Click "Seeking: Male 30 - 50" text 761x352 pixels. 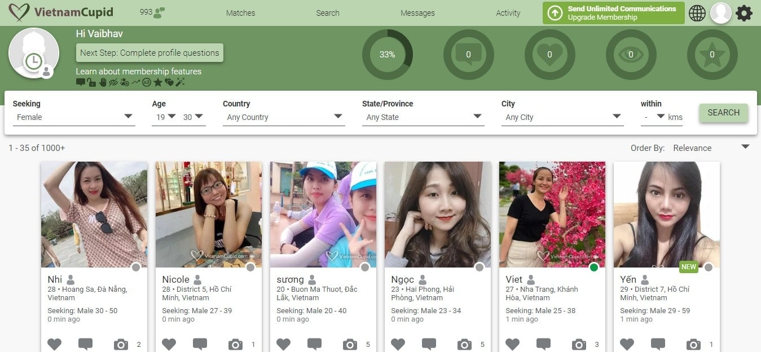[x=82, y=311]
